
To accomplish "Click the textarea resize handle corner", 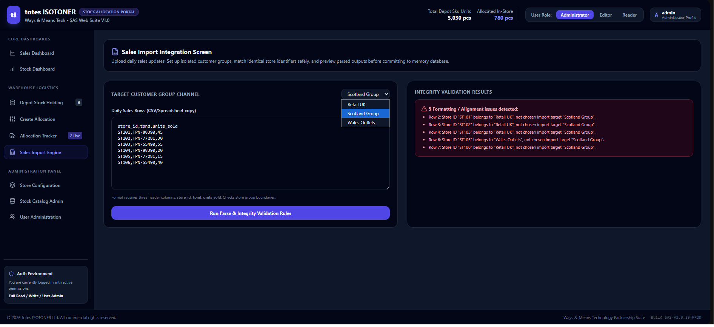I will pyautogui.click(x=387, y=187).
